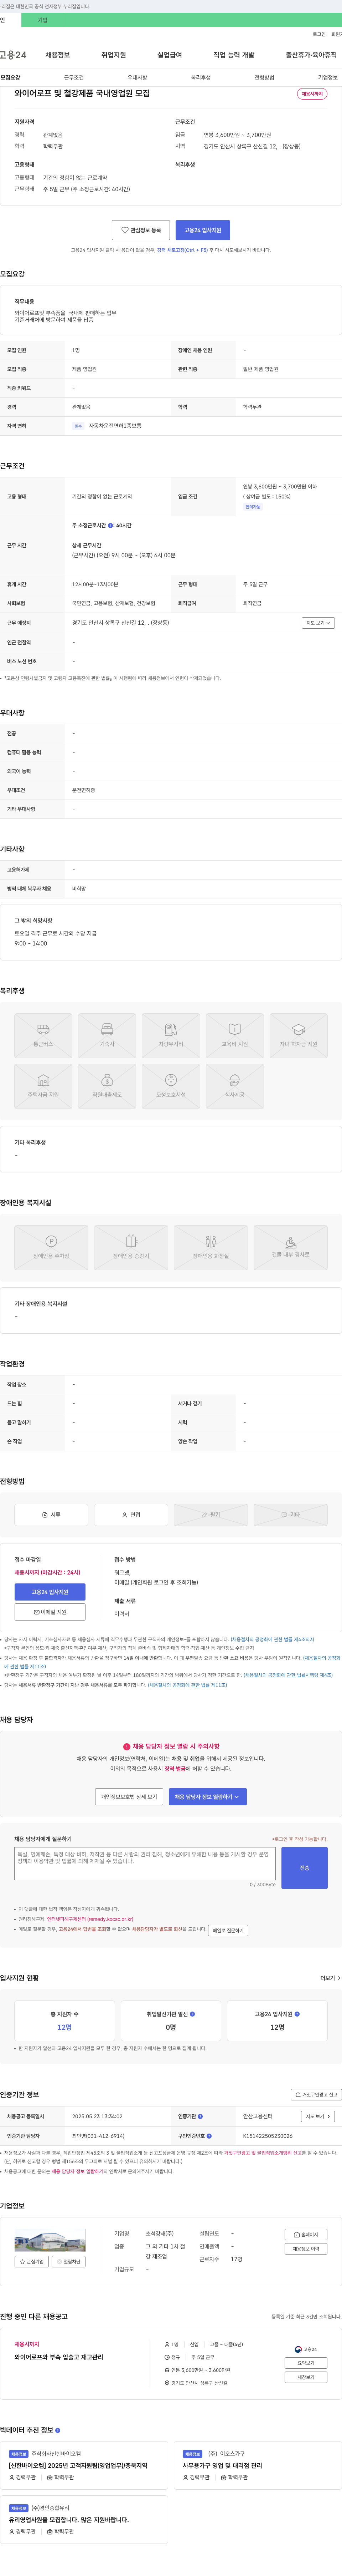Click the 직장대출제도 welfare icon

coord(107,1087)
